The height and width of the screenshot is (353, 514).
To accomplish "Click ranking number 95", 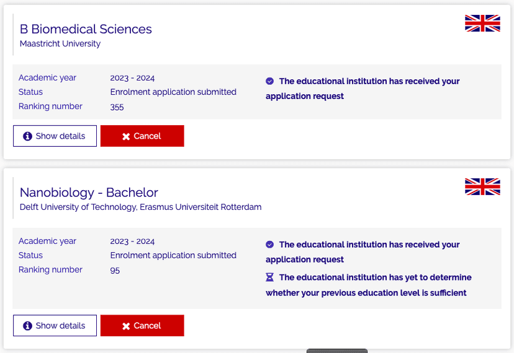I will tap(115, 270).
